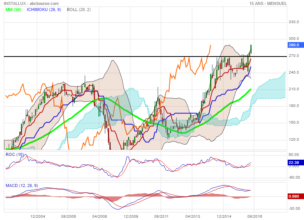Click the 12/2004 date axis label

coord(38,216)
